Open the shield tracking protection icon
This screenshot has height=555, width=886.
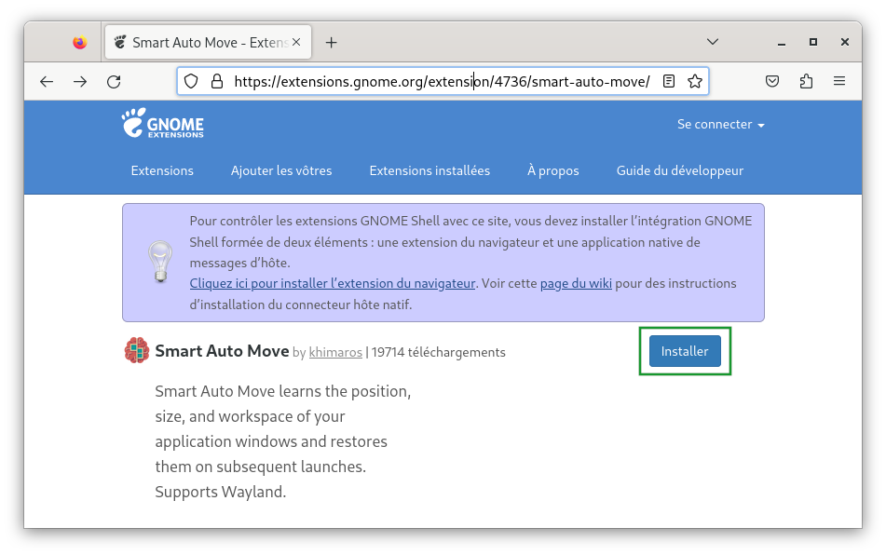(x=191, y=82)
